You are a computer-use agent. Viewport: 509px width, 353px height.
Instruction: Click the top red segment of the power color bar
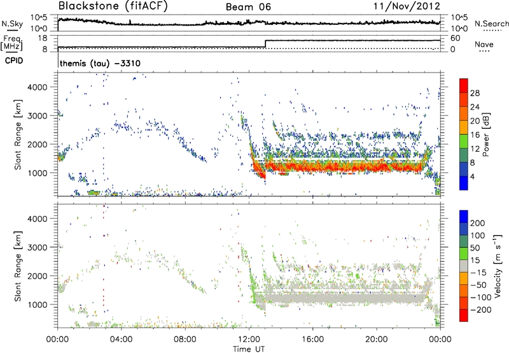tap(464, 85)
